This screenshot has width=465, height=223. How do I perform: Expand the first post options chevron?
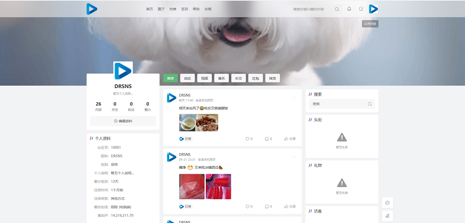(294, 97)
